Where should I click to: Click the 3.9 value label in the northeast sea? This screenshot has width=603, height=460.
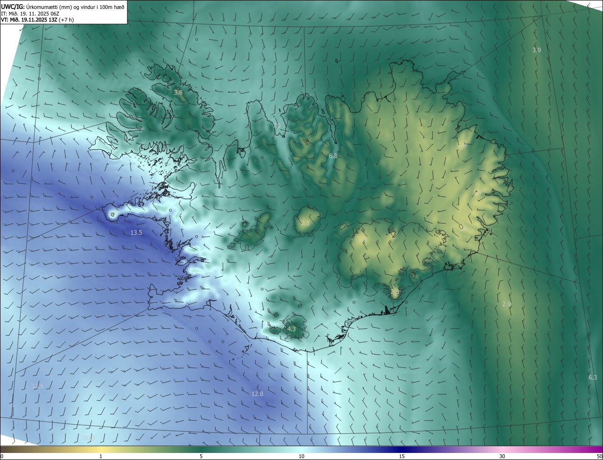pyautogui.click(x=537, y=50)
